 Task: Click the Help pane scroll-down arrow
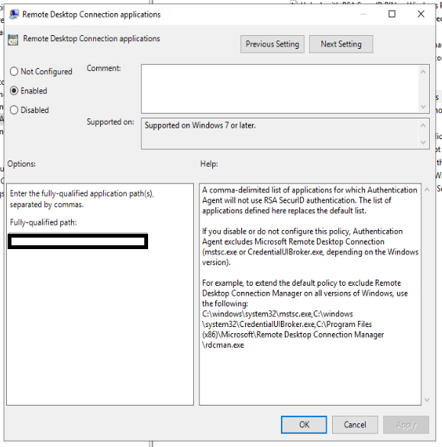[x=427, y=400]
